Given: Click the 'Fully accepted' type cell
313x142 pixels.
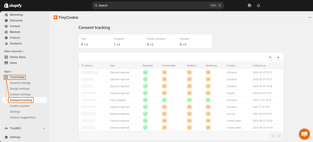Looking at the screenshot, I should pos(118,100).
